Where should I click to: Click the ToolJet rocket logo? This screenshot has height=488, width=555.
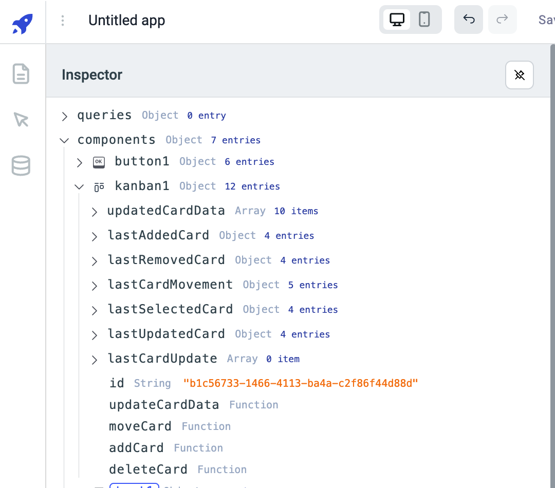pyautogui.click(x=22, y=23)
